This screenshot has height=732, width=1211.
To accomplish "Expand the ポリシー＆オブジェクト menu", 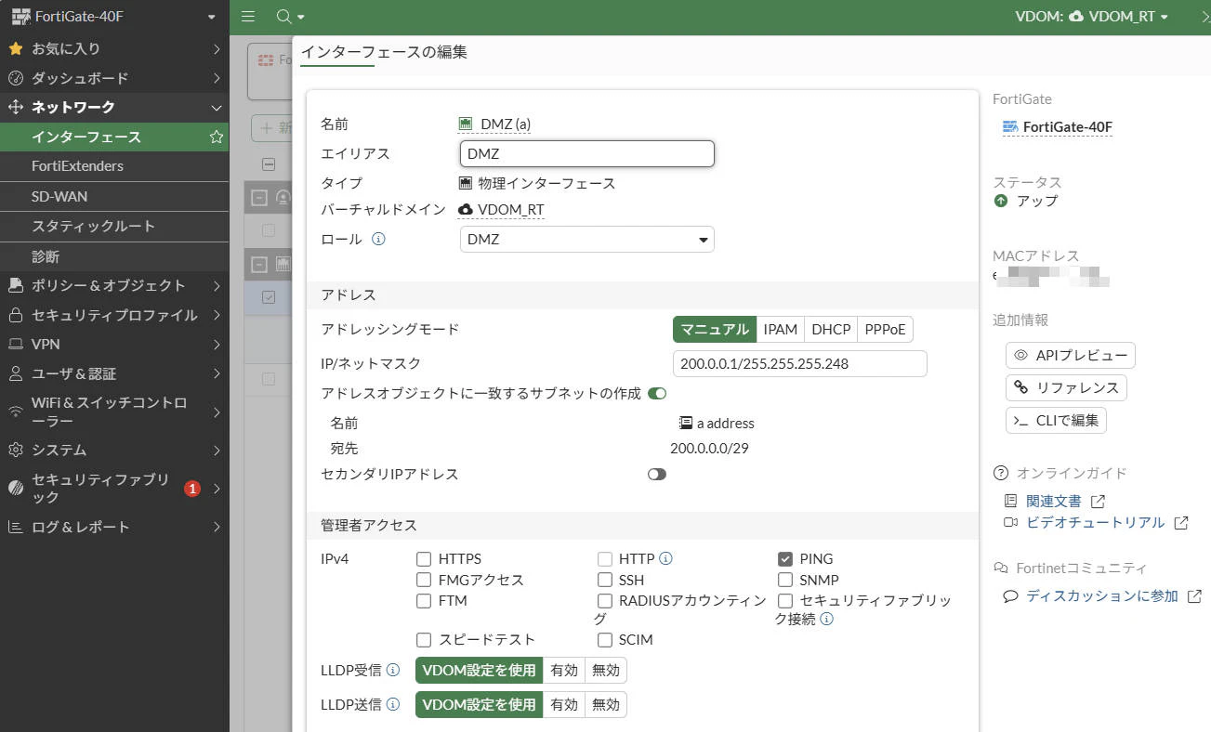I will 114,285.
